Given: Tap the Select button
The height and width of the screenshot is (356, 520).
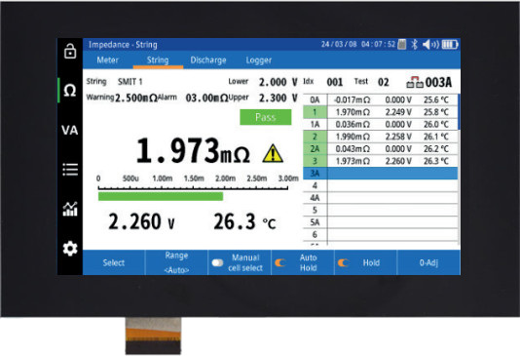Looking at the screenshot, I should tap(114, 262).
